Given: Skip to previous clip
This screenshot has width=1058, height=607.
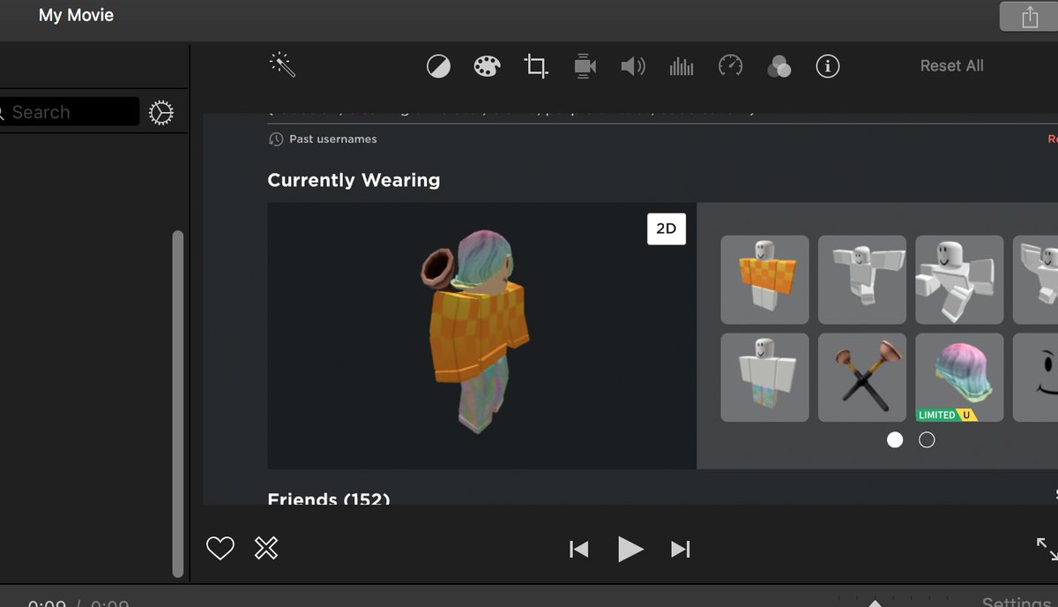Looking at the screenshot, I should tap(578, 550).
